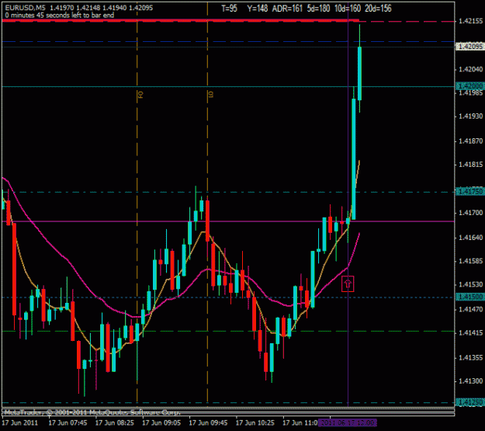The width and height of the screenshot is (485, 431).
Task: Click the teal 1.42000 level price tag
Action: (x=470, y=85)
